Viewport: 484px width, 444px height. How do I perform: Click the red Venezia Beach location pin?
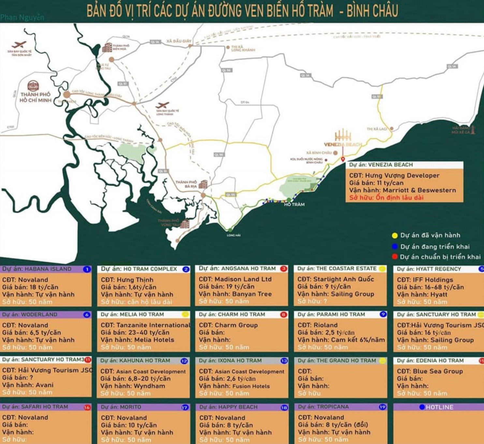(343, 159)
